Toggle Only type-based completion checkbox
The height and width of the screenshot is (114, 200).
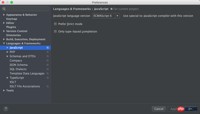pos(55,31)
